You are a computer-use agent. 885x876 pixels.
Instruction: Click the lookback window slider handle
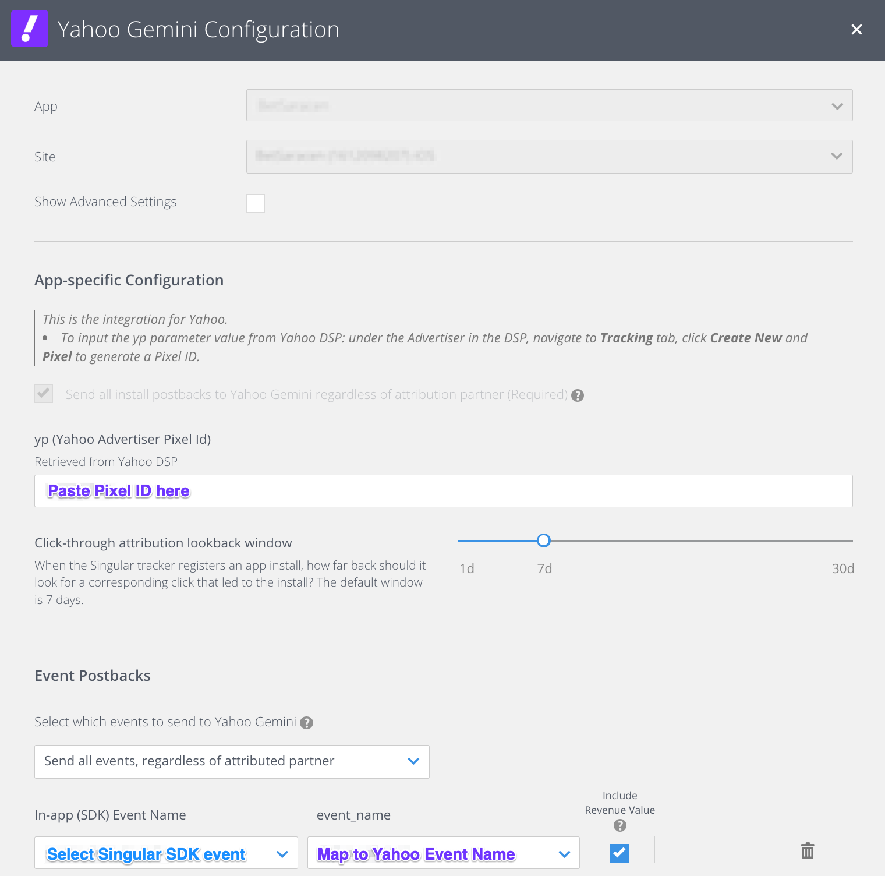(x=544, y=541)
